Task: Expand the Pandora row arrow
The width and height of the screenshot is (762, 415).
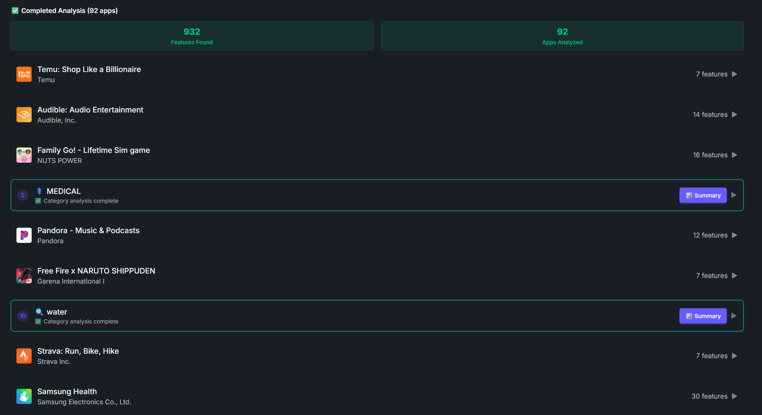Action: click(735, 235)
